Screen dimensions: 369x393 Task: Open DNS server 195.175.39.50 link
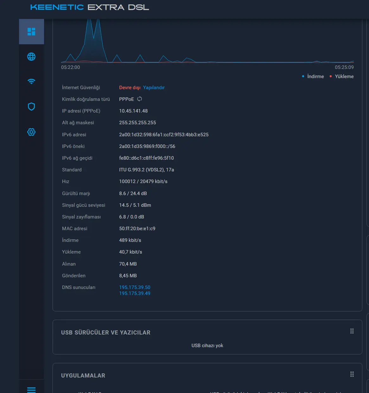135,287
